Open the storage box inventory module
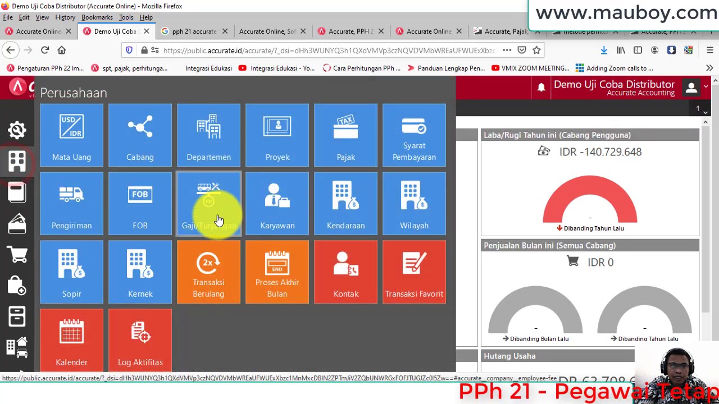Image resolution: width=719 pixels, height=404 pixels. click(17, 316)
